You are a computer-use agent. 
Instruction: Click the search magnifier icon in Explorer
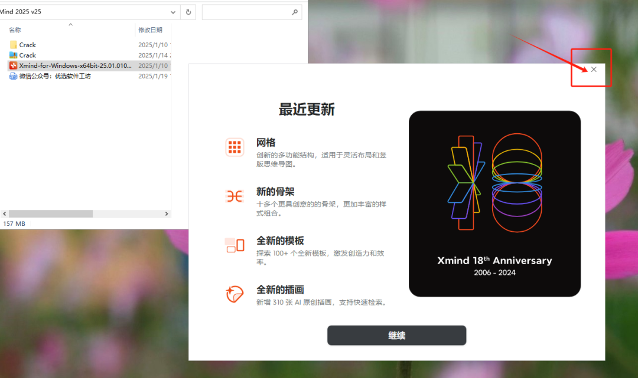point(295,12)
